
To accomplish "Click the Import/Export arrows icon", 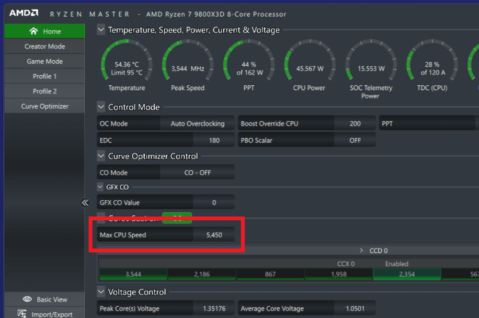I will pos(22,314).
